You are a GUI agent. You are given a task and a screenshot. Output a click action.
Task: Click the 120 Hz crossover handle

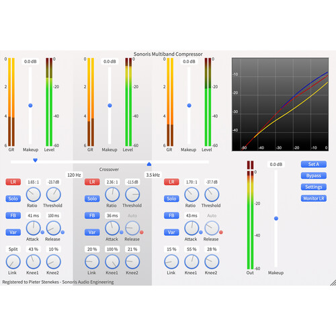coord(35,160)
